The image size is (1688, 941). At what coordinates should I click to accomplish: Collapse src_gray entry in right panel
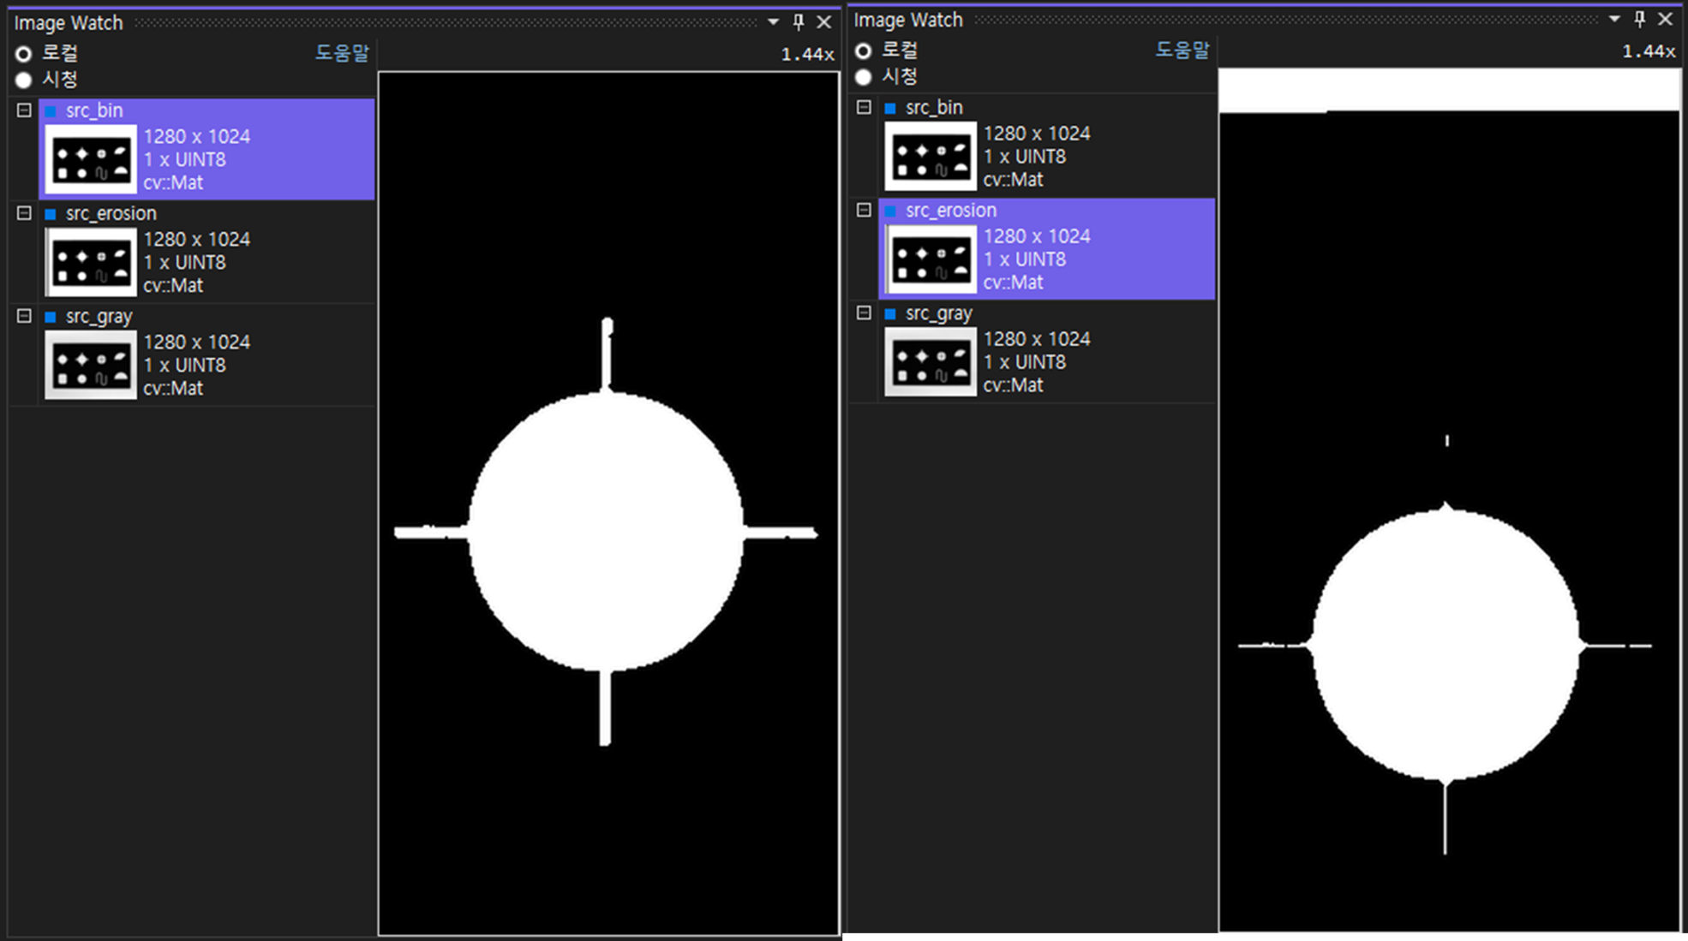[864, 313]
